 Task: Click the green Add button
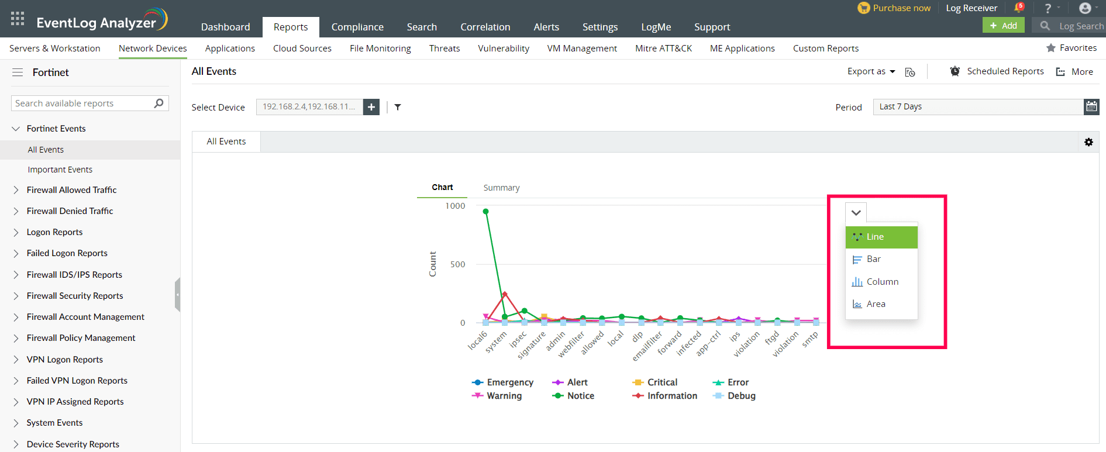pyautogui.click(x=1003, y=26)
